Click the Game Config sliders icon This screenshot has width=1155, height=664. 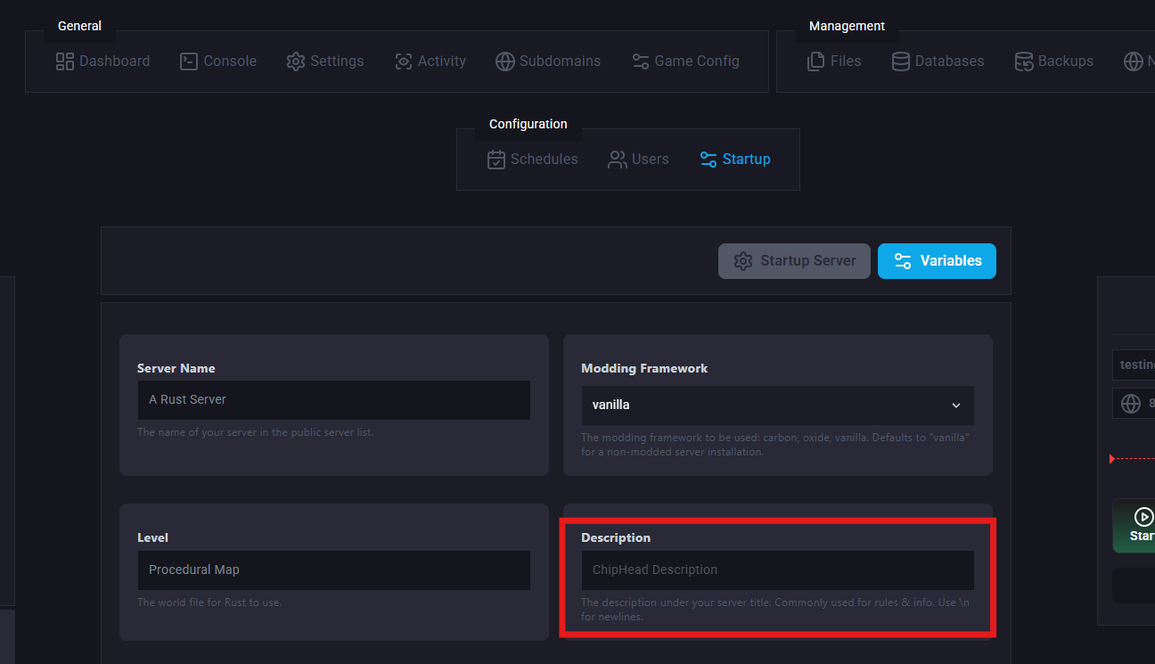[641, 61]
